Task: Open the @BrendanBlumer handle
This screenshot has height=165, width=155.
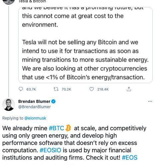Action: [35, 107]
